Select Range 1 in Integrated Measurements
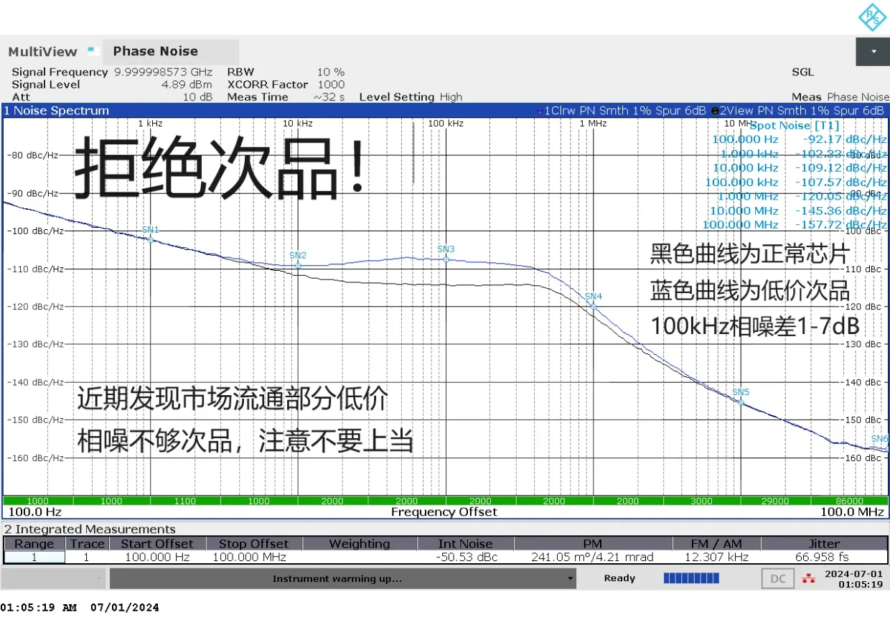 tap(34, 557)
